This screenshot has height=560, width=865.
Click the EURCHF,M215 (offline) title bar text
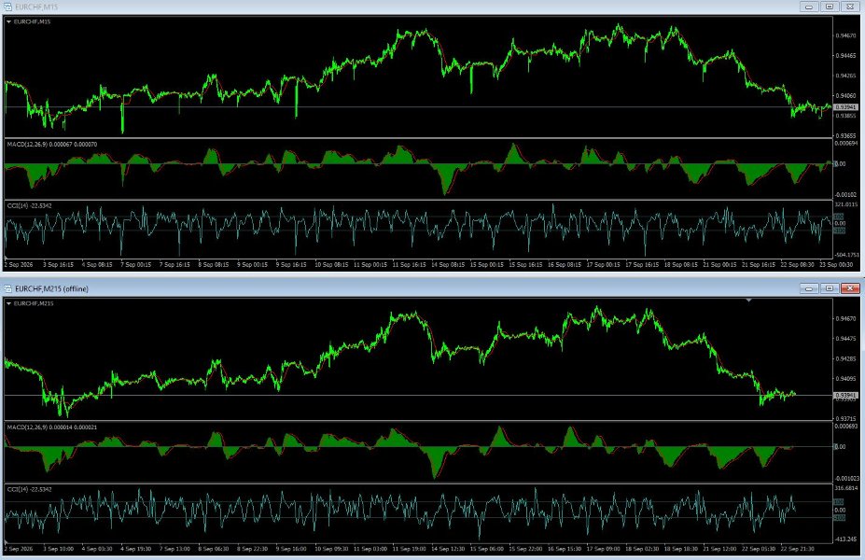[51, 288]
